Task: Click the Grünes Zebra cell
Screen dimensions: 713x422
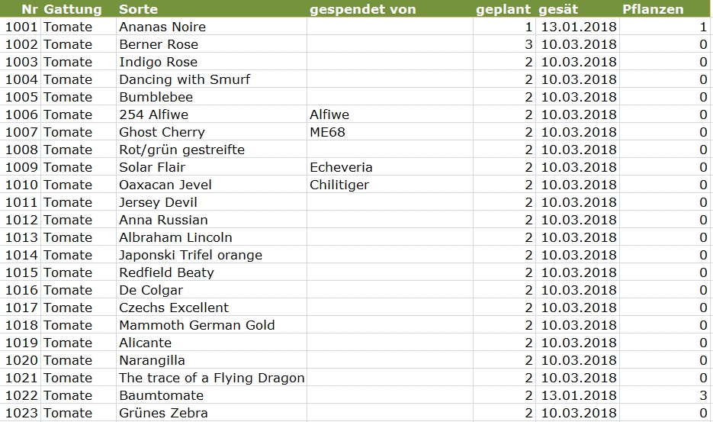Action: 211,413
